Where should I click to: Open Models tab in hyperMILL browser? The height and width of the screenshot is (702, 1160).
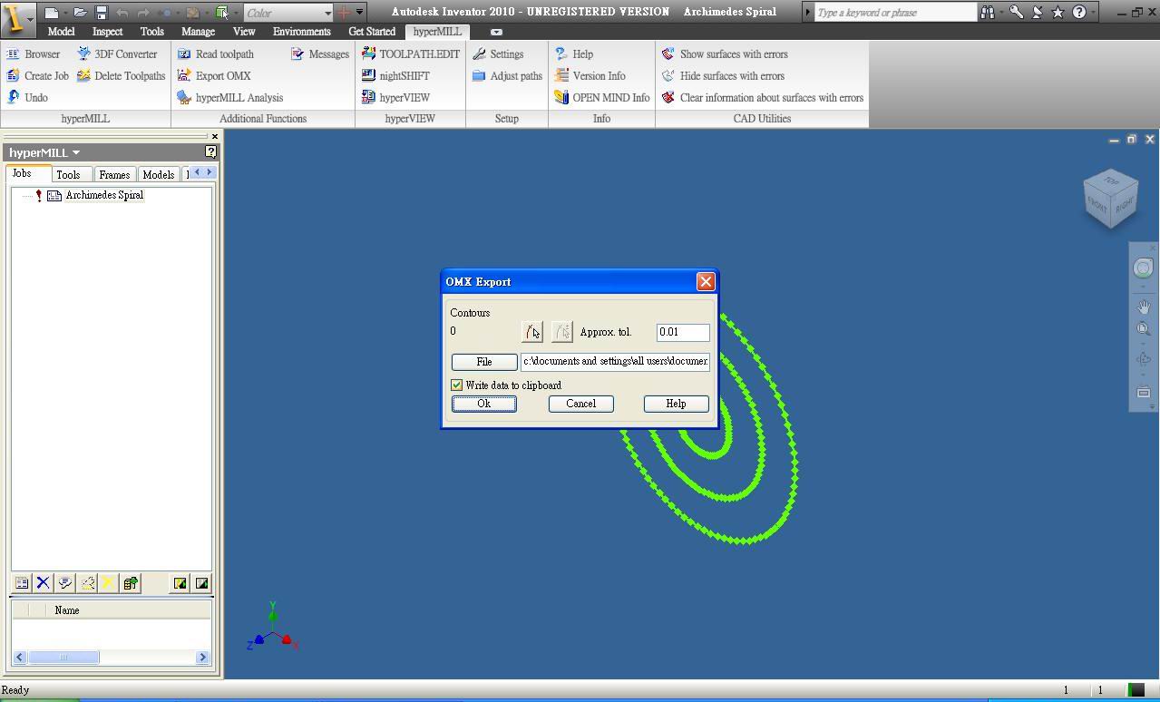(x=158, y=174)
